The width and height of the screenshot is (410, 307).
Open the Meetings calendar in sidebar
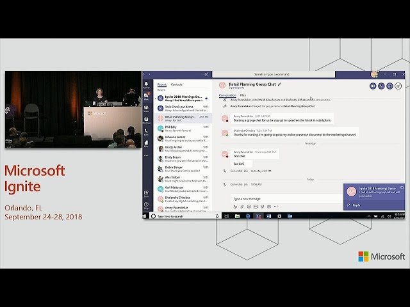147,120
